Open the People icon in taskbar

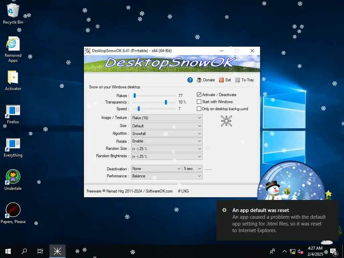pos(272,251)
